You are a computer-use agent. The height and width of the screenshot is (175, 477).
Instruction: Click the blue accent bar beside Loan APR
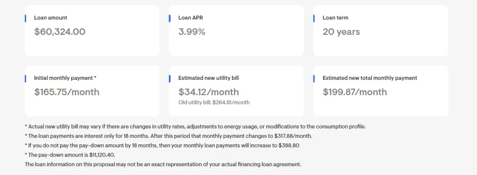pos(170,18)
